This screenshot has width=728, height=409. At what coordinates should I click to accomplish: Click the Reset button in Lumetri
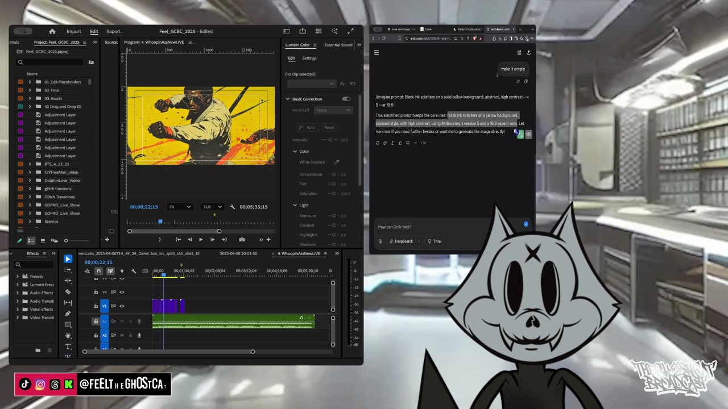coord(329,127)
